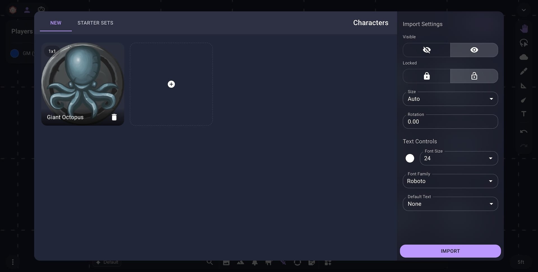Undo the last action

tap(523, 131)
